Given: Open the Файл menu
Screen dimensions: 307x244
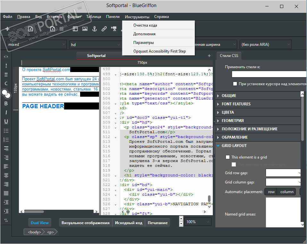Looking at the screenshot, I should [7, 17].
